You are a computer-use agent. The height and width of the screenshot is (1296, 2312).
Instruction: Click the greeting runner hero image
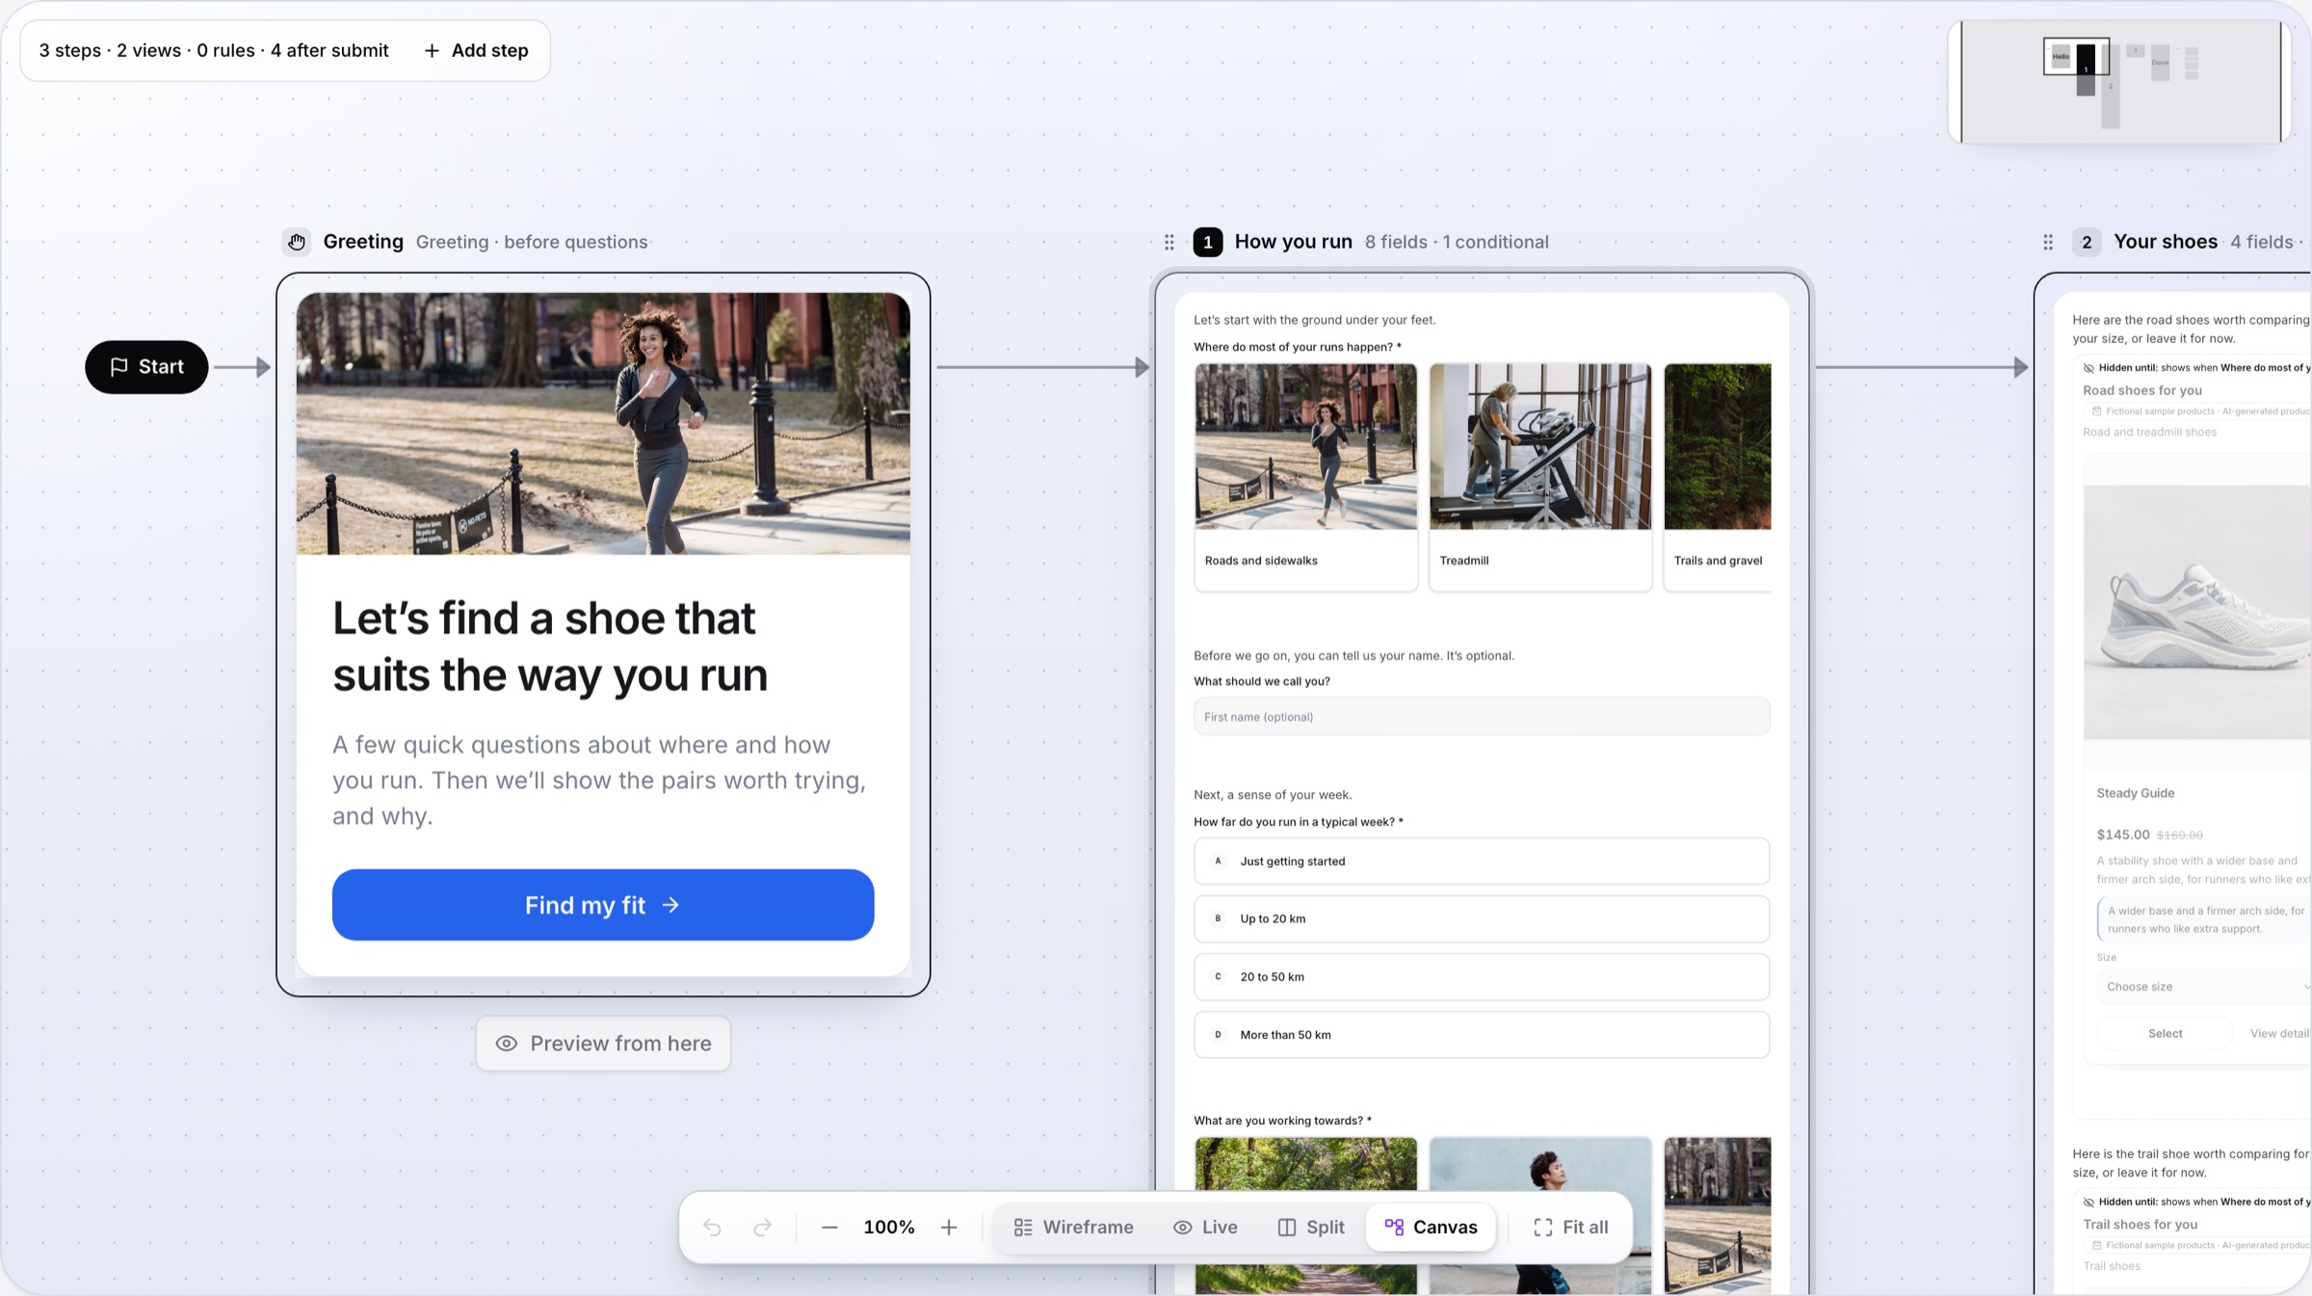tap(603, 424)
